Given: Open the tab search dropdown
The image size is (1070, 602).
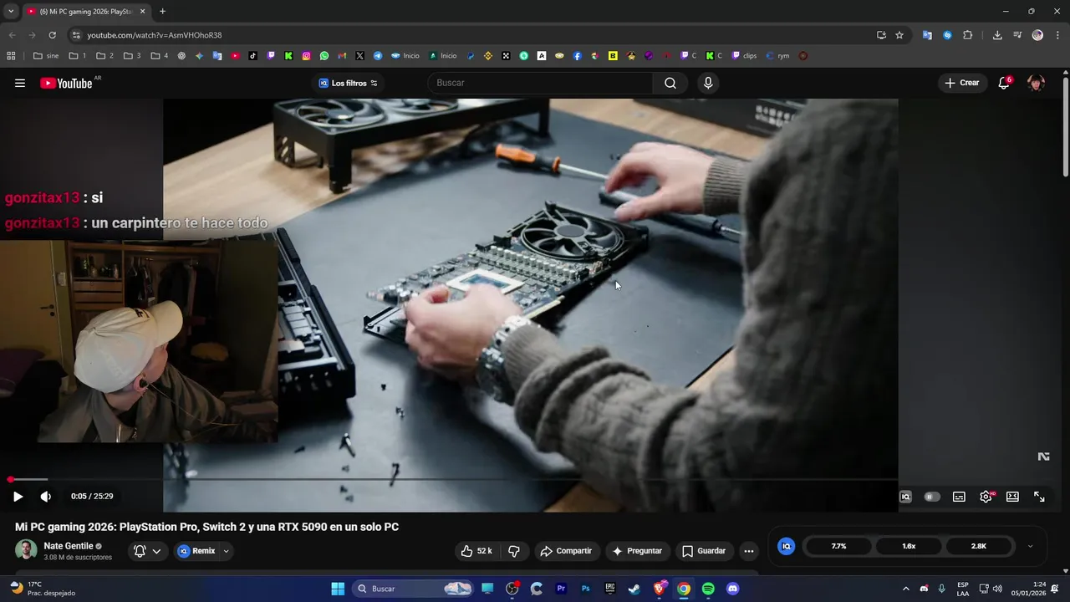Looking at the screenshot, I should tap(10, 11).
